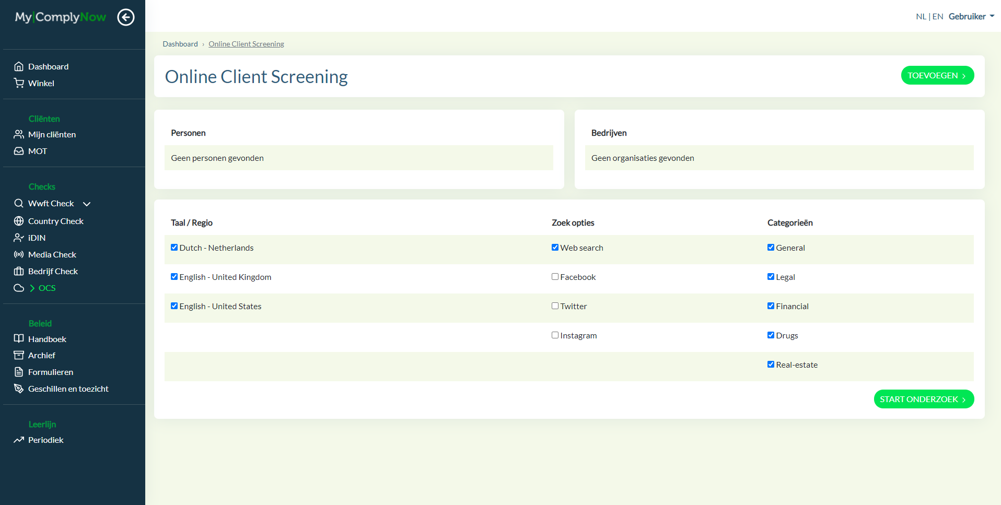The image size is (1001, 505).
Task: Go to Formulieren in the sidebar
Action: pos(50,372)
